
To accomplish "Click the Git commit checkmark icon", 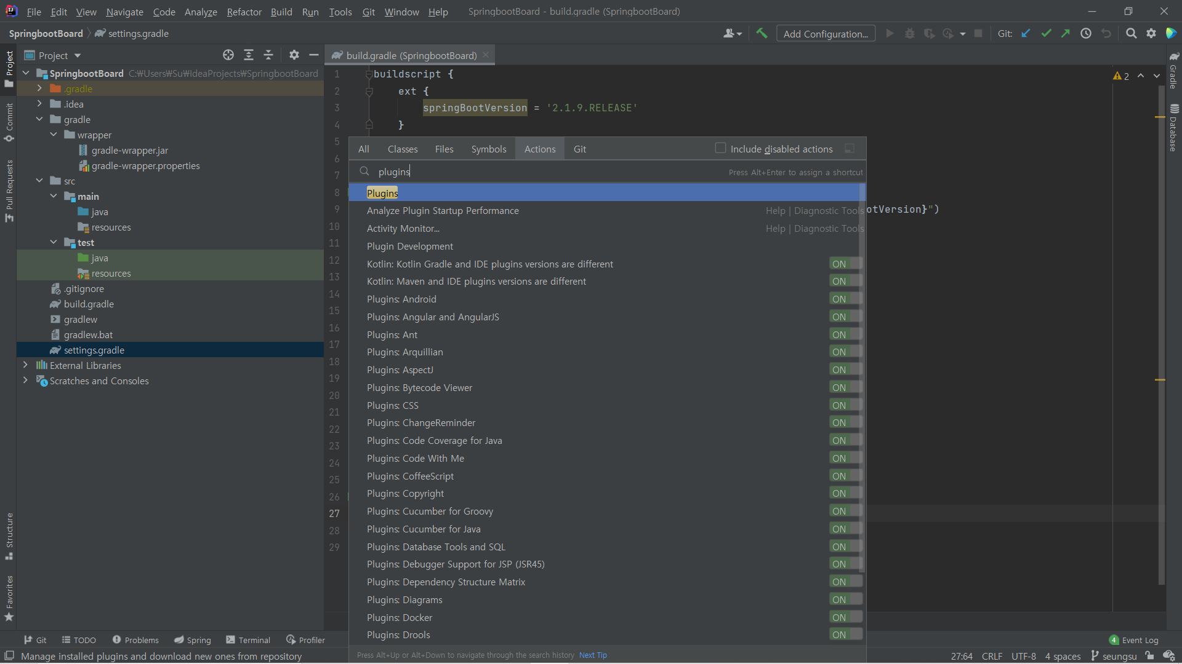I will [1046, 34].
